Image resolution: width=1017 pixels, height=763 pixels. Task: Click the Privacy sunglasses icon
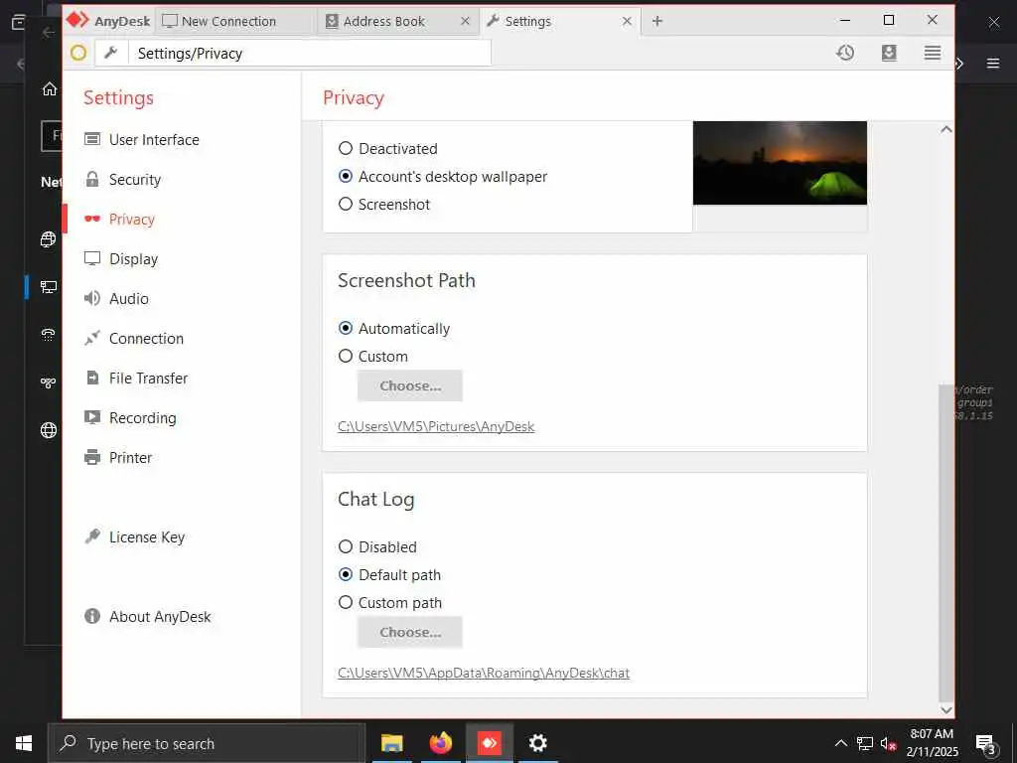[x=92, y=219]
